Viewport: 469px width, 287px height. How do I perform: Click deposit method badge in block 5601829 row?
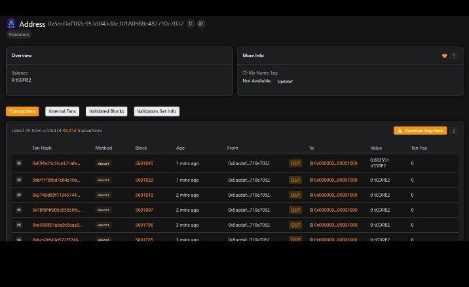pyautogui.click(x=103, y=180)
